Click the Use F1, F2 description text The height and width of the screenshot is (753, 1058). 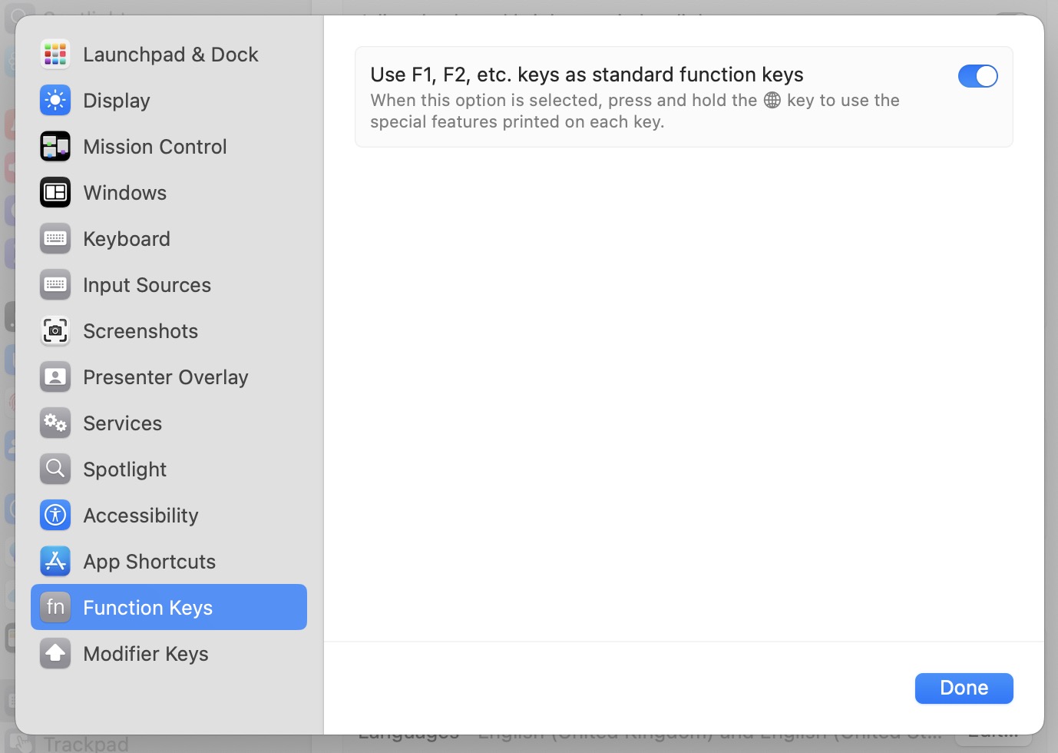pos(634,111)
